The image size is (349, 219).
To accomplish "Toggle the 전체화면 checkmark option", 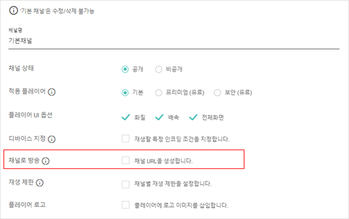I will click(193, 117).
